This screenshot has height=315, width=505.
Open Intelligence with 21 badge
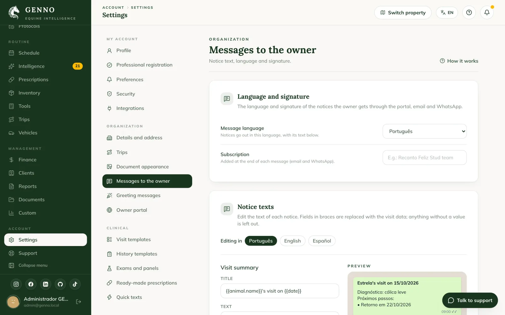click(45, 66)
